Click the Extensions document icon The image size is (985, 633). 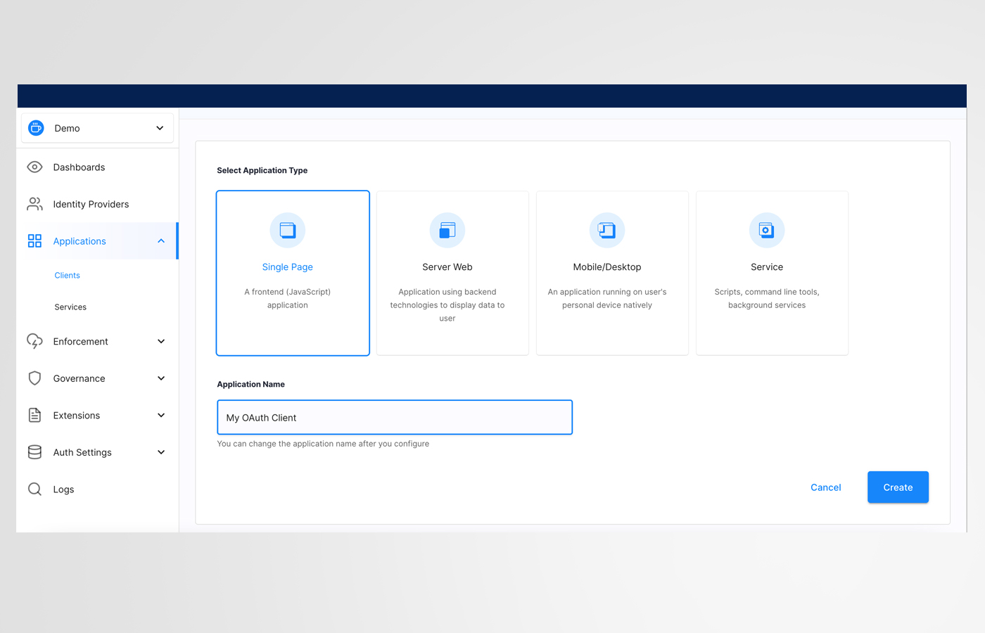click(x=34, y=415)
